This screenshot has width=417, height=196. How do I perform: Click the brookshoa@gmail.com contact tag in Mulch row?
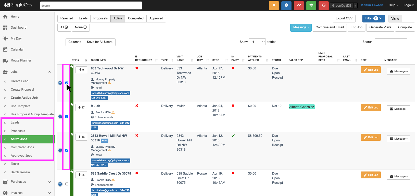point(110,125)
